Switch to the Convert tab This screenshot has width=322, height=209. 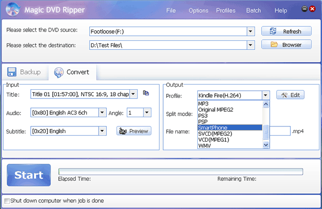point(72,72)
